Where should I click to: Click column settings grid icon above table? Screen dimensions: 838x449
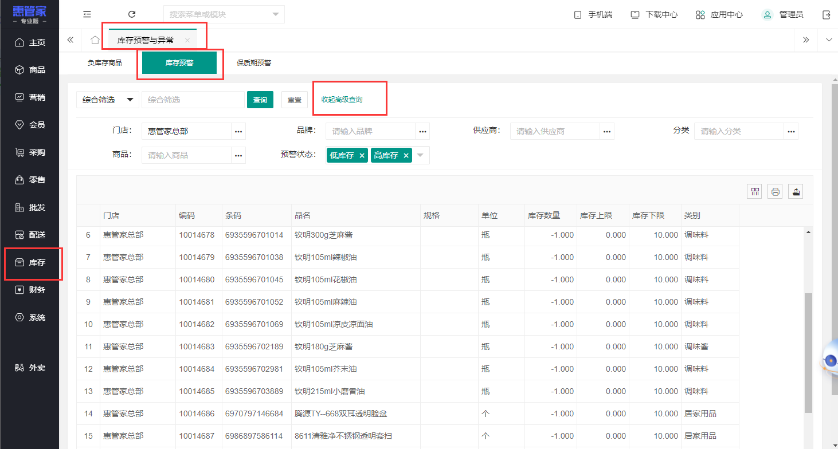pyautogui.click(x=754, y=192)
